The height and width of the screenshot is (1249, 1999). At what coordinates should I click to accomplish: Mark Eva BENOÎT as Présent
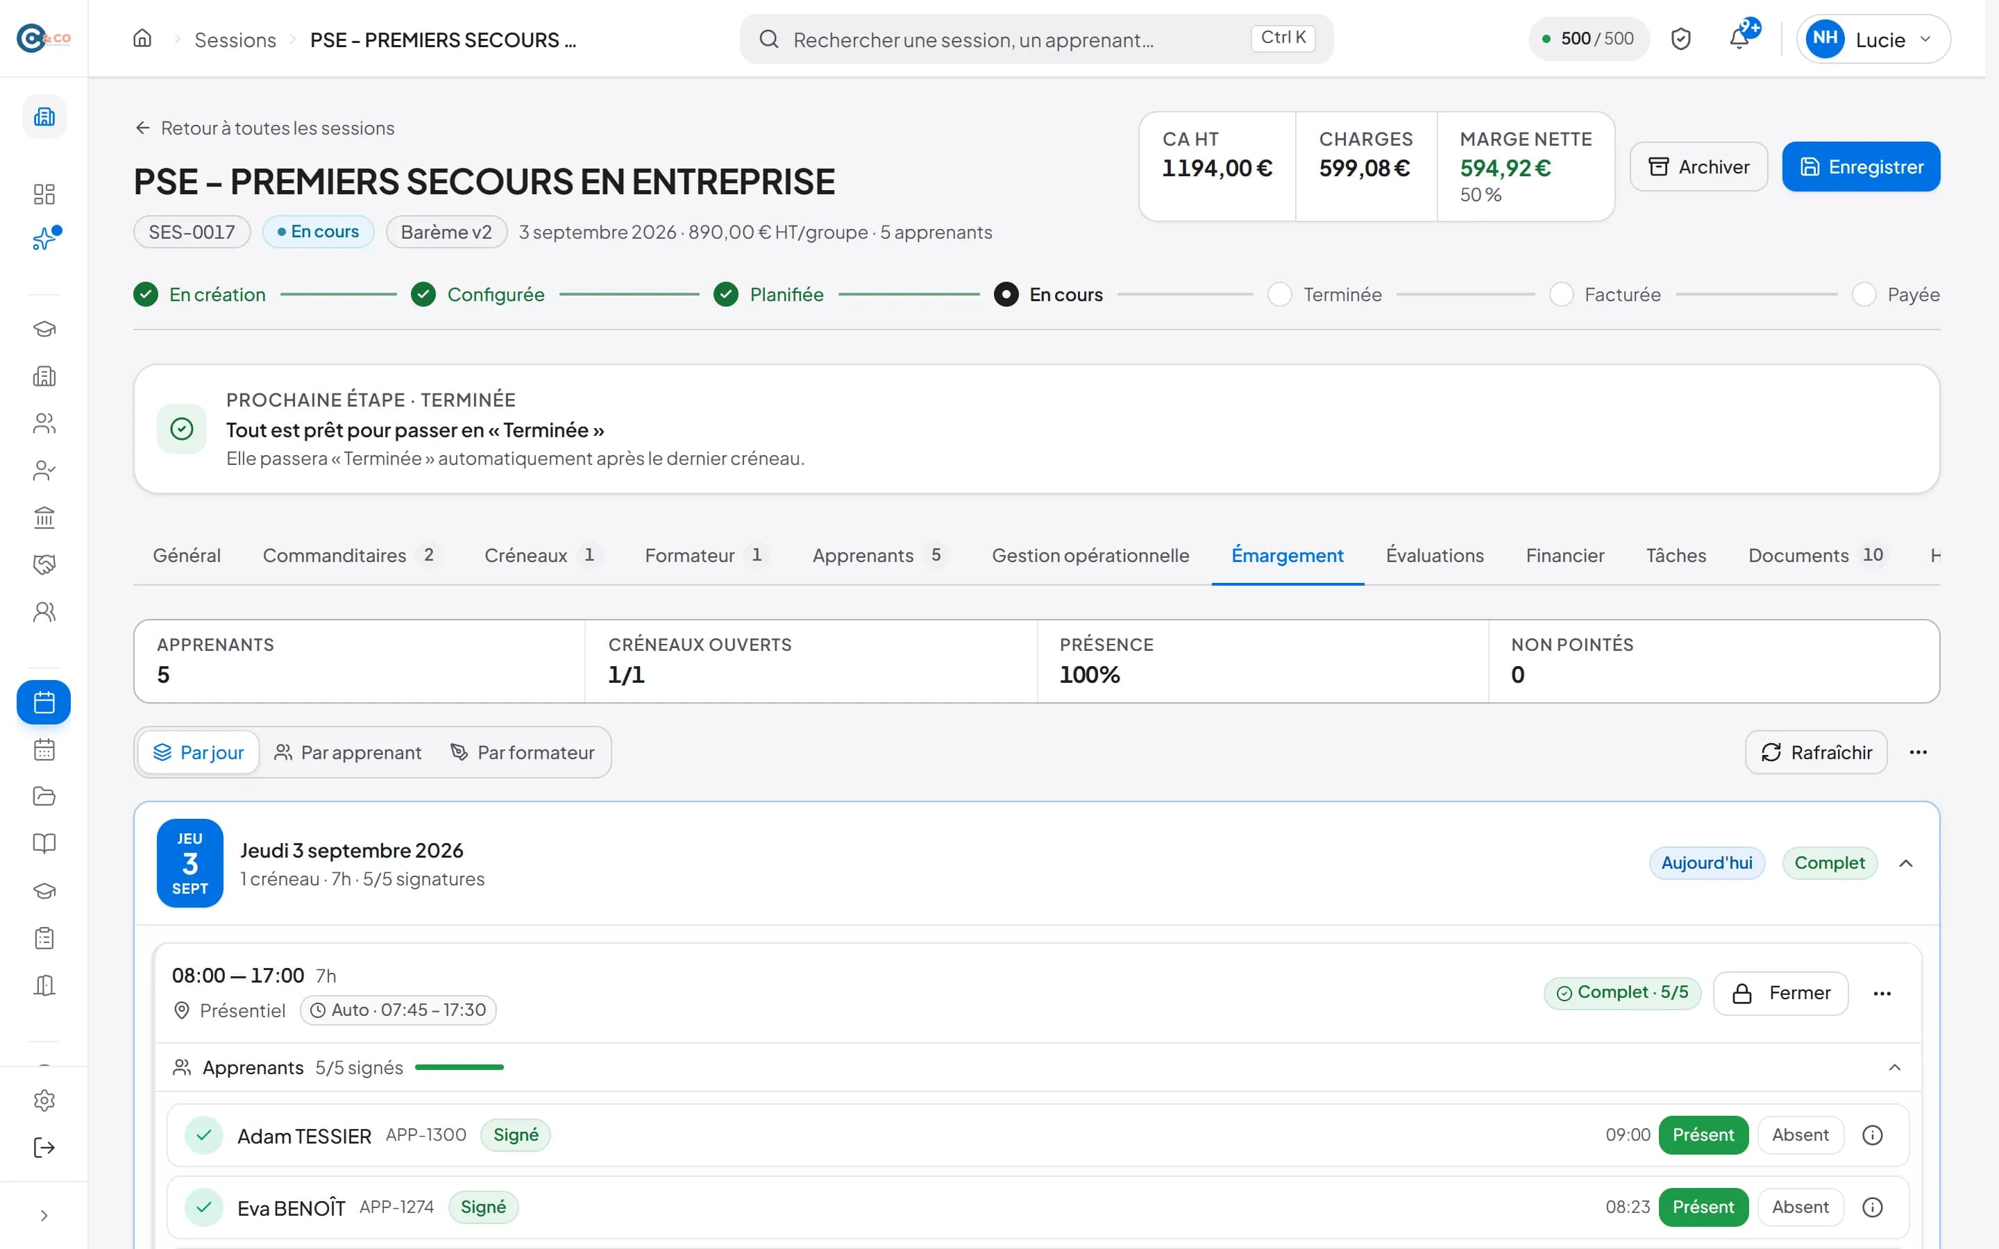coord(1703,1207)
